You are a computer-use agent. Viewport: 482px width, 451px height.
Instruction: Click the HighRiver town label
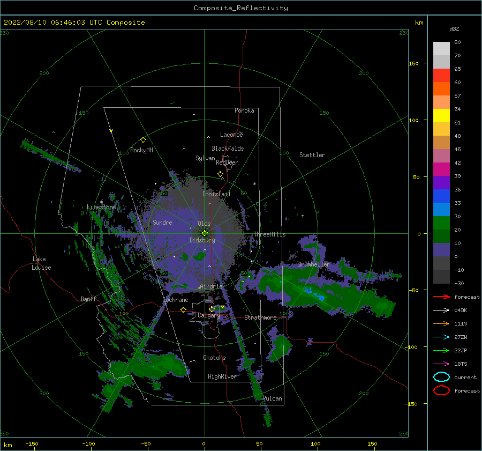coord(222,376)
